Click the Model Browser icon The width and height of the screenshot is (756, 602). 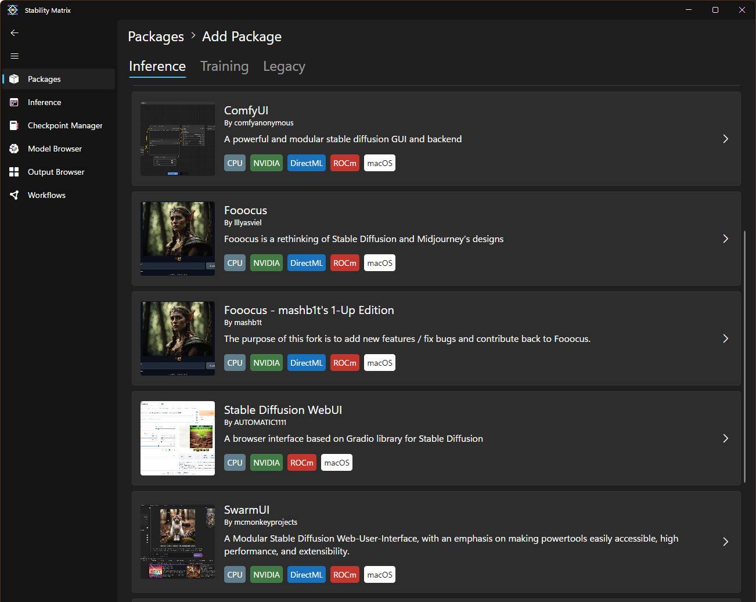click(x=15, y=149)
